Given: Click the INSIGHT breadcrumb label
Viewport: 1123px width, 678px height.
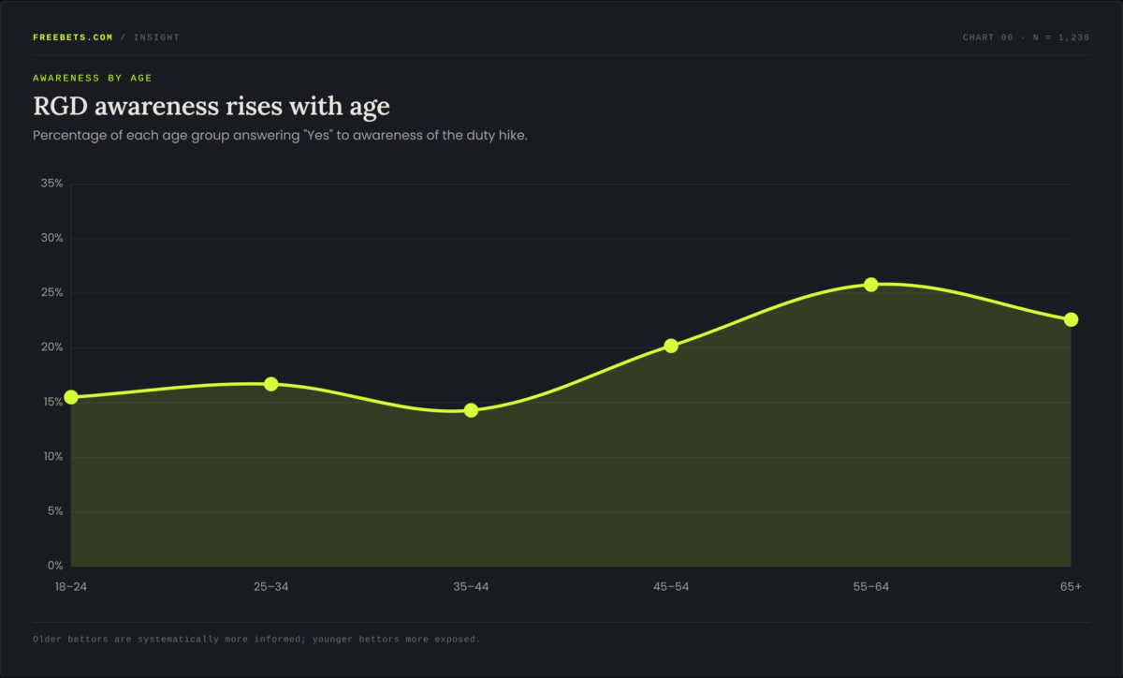Looking at the screenshot, I should pos(156,37).
